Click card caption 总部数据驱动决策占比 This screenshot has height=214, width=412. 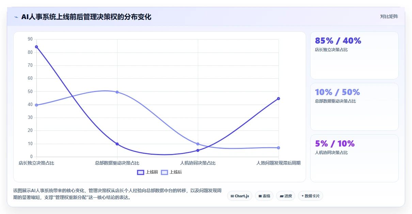335,101
